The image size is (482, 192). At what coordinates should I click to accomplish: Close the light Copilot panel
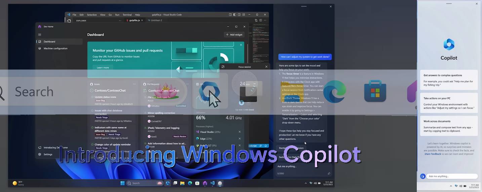tap(477, 4)
